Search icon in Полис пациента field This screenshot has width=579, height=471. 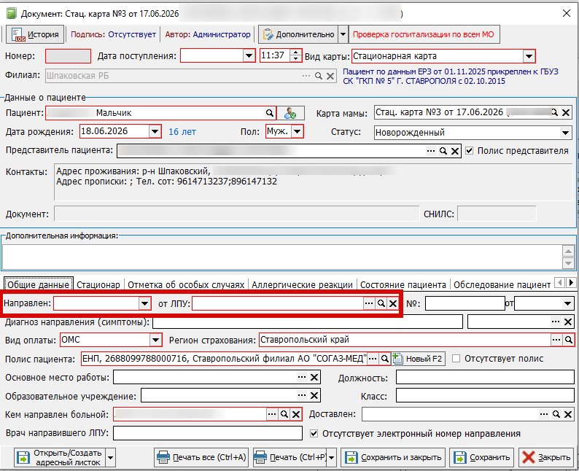tap(385, 359)
